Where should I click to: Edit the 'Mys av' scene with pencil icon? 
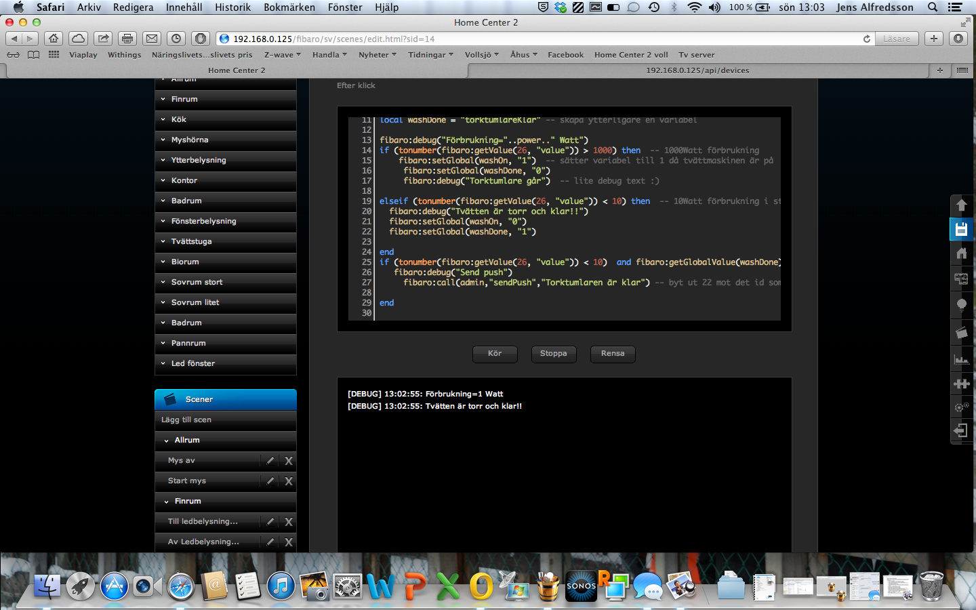tap(270, 461)
